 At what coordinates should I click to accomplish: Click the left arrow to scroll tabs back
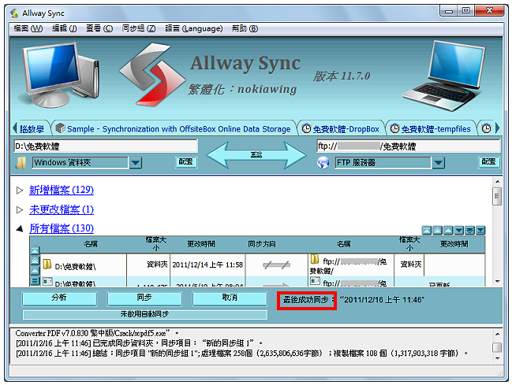click(14, 128)
